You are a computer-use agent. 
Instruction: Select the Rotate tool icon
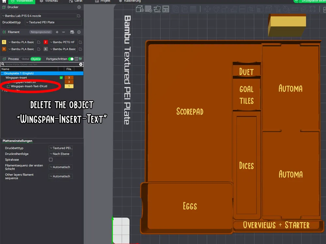pos(216,9)
